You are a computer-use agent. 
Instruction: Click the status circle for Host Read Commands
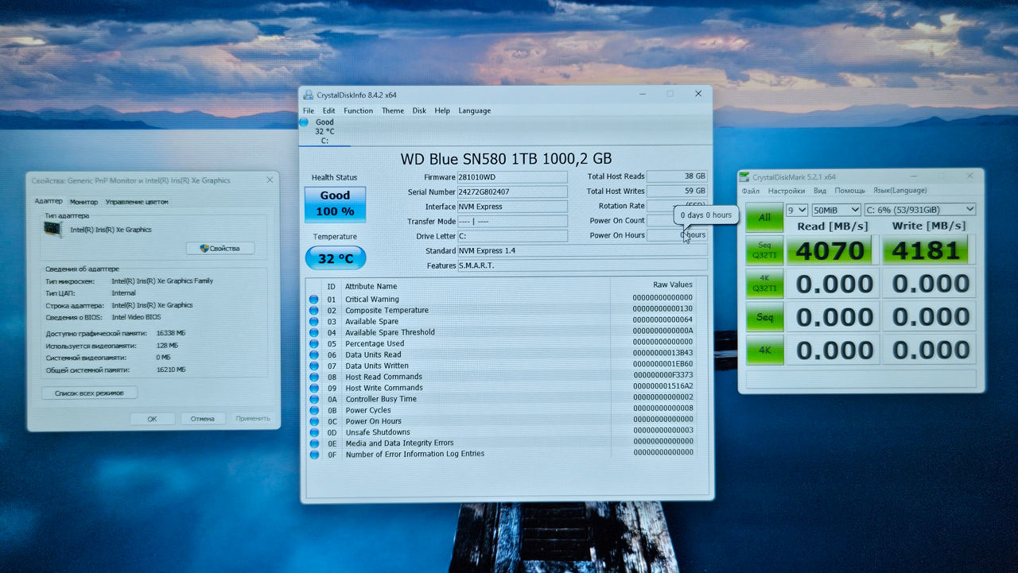pos(313,377)
